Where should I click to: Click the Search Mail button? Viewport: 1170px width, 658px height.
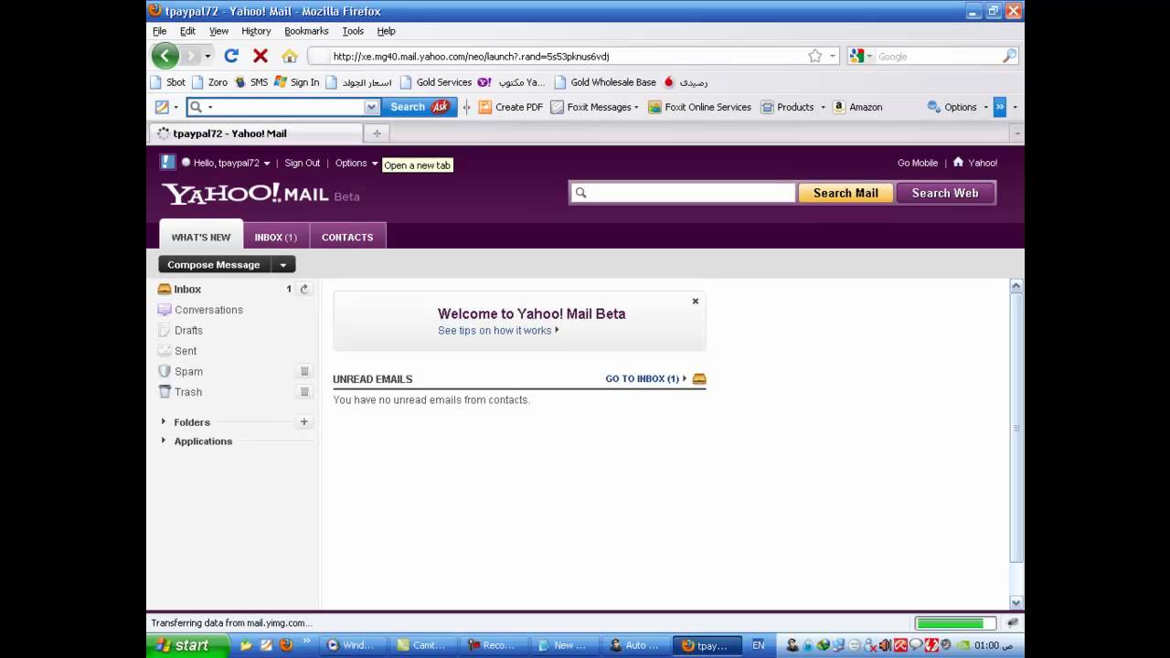point(846,193)
